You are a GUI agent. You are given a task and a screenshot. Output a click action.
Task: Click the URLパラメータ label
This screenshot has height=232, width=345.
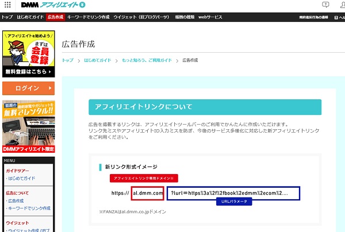(x=234, y=202)
